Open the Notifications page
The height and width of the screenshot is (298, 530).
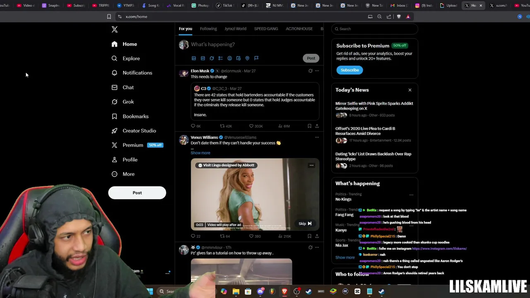pos(132,73)
